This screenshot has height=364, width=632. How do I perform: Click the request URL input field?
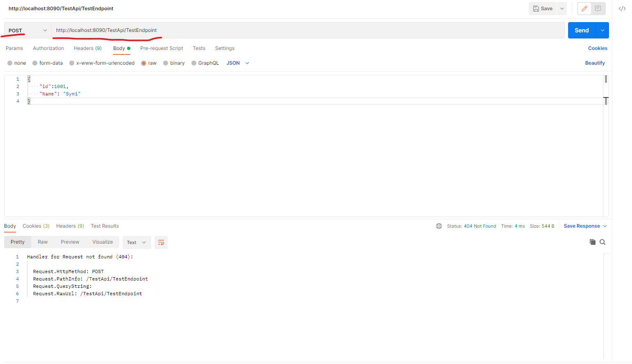[x=307, y=30]
